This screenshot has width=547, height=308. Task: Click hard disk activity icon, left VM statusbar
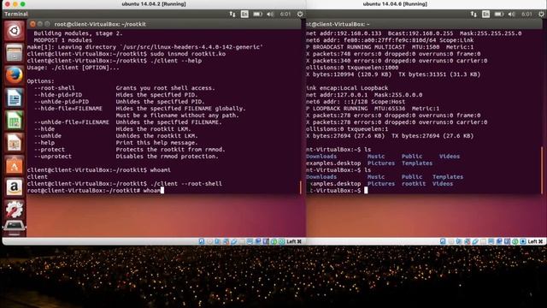(x=202, y=241)
